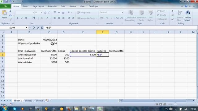Image resolution: width=198 pixels, height=111 pixels.
Task: Click the Borders icon
Action: point(34,18)
